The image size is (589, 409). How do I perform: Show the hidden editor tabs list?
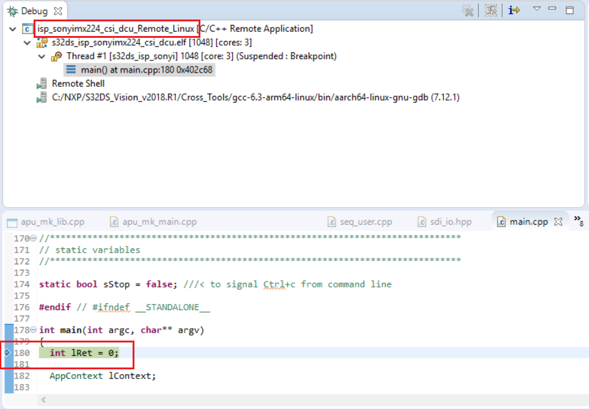click(x=579, y=220)
